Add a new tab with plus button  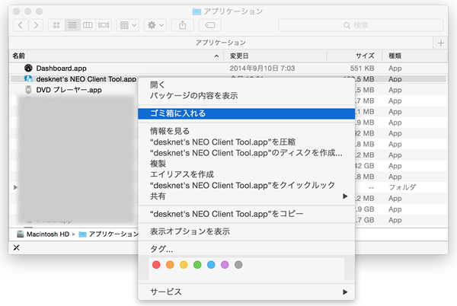[441, 43]
